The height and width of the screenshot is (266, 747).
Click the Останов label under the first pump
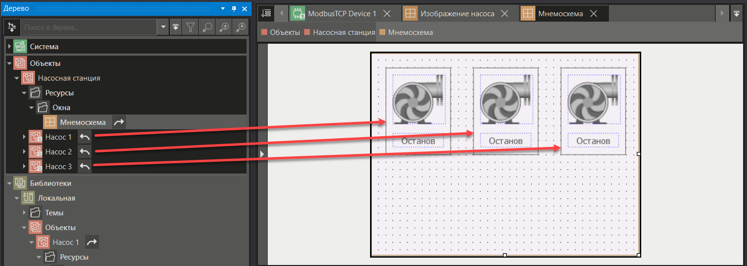click(x=418, y=141)
